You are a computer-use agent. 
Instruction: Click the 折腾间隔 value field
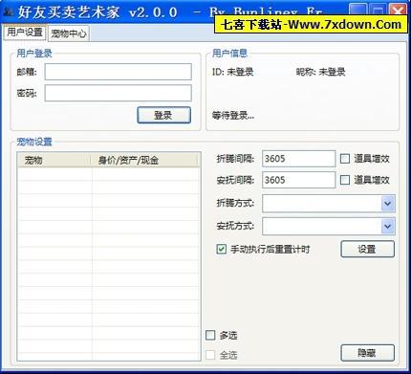[x=298, y=159]
